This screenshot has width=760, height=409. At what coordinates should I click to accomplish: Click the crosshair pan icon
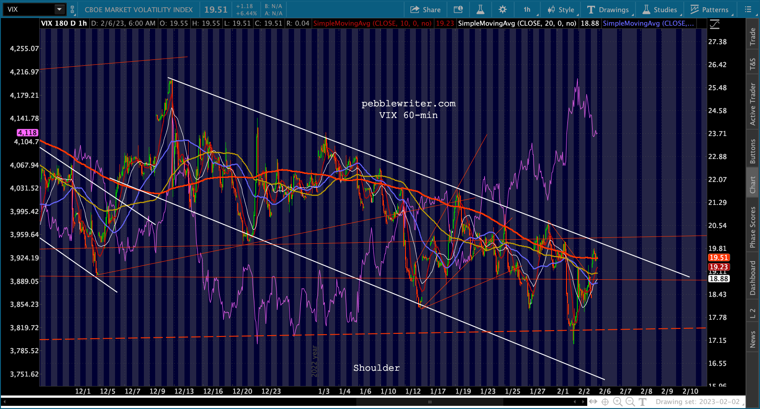[605, 402]
